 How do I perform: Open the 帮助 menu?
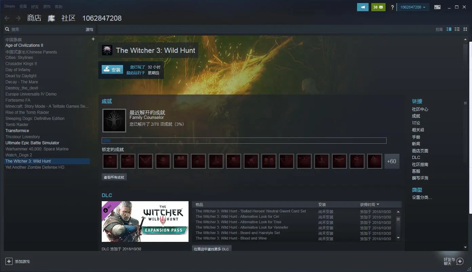(58, 6)
